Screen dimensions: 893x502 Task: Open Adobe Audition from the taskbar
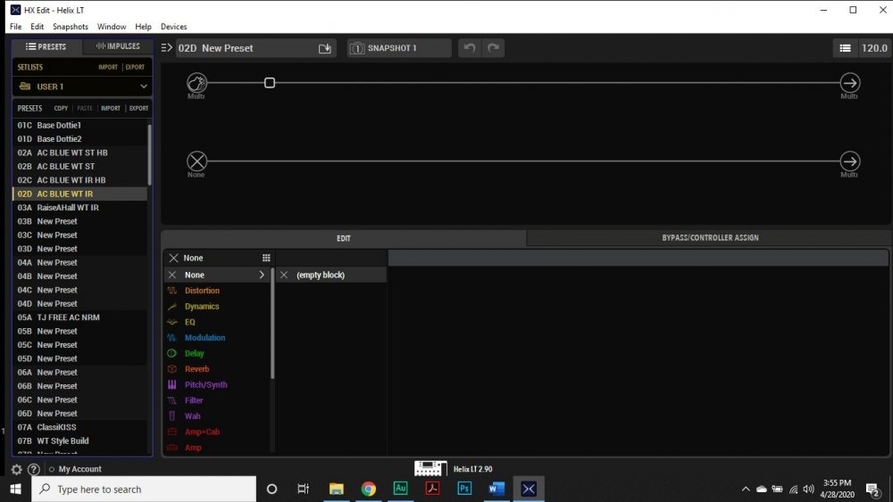(x=400, y=489)
